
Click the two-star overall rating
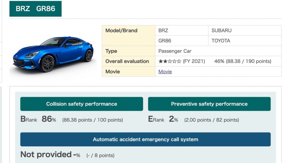pos(170,61)
